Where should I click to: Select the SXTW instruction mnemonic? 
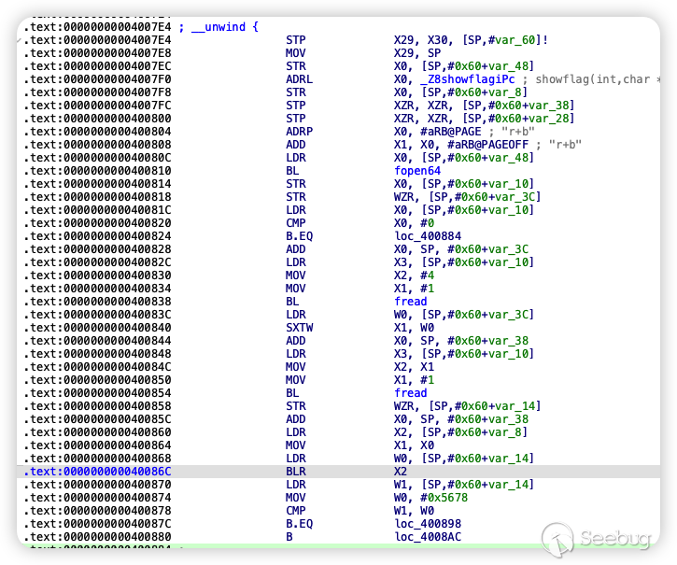click(301, 328)
